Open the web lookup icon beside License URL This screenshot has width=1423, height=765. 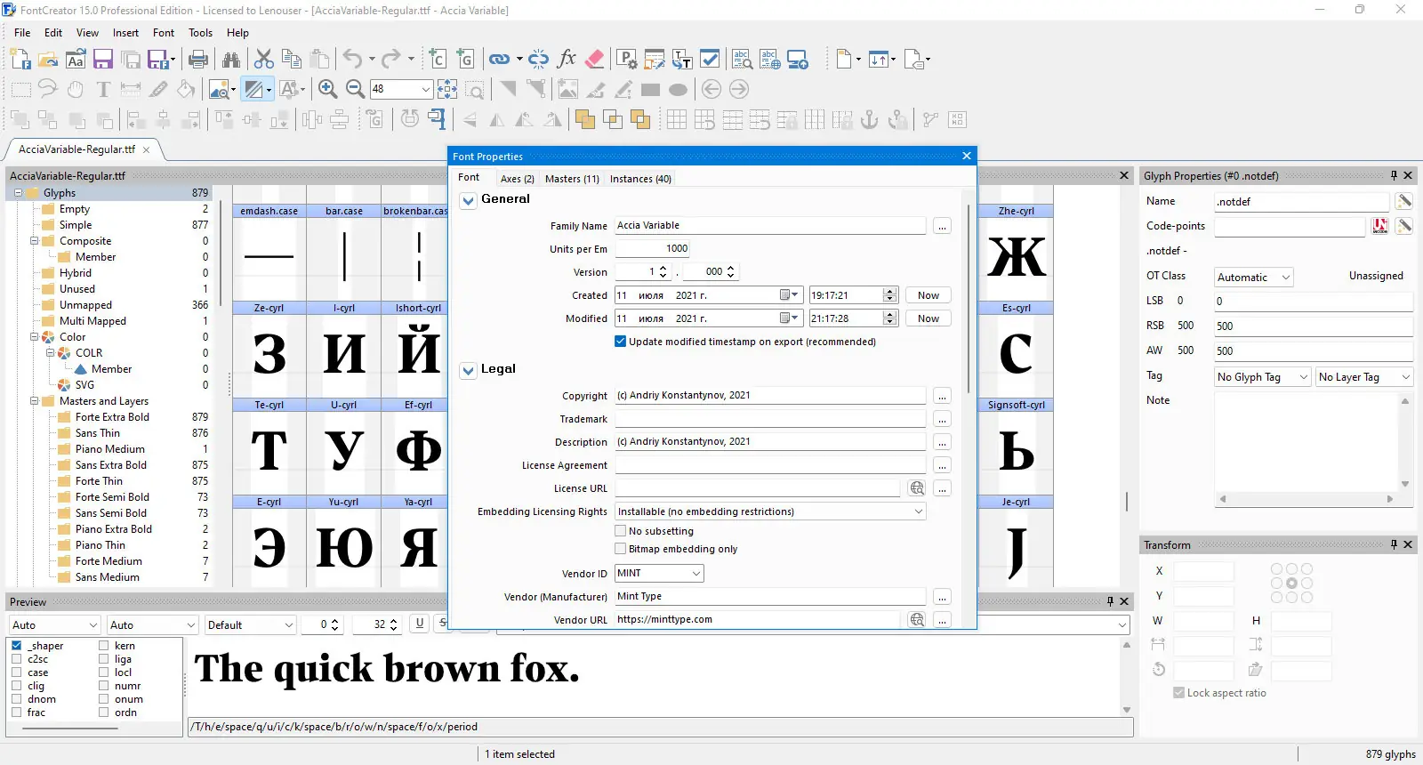click(x=917, y=488)
